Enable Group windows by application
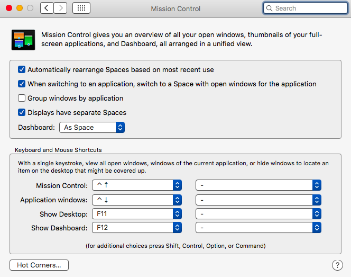Viewport: 351px width, 277px height. point(22,98)
